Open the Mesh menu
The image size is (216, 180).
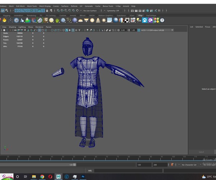(11, 6)
